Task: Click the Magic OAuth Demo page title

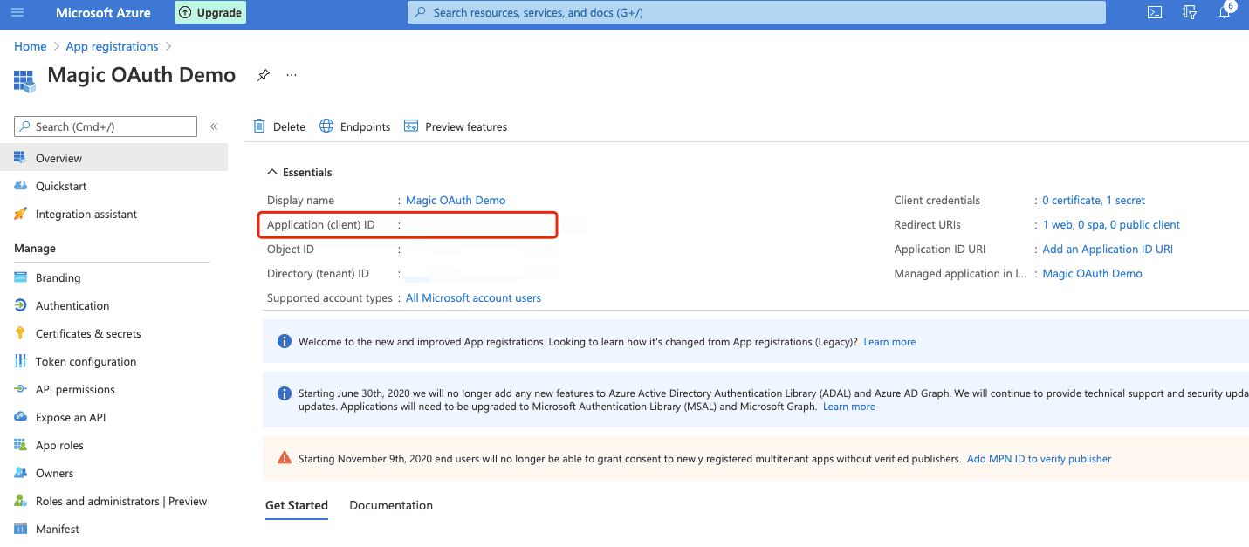Action: (141, 75)
